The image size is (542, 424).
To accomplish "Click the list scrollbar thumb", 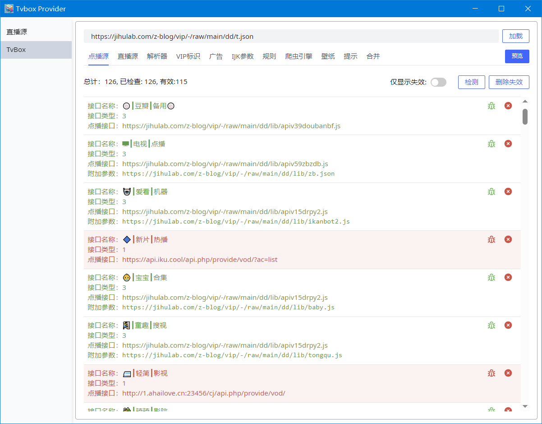I will coord(525,116).
